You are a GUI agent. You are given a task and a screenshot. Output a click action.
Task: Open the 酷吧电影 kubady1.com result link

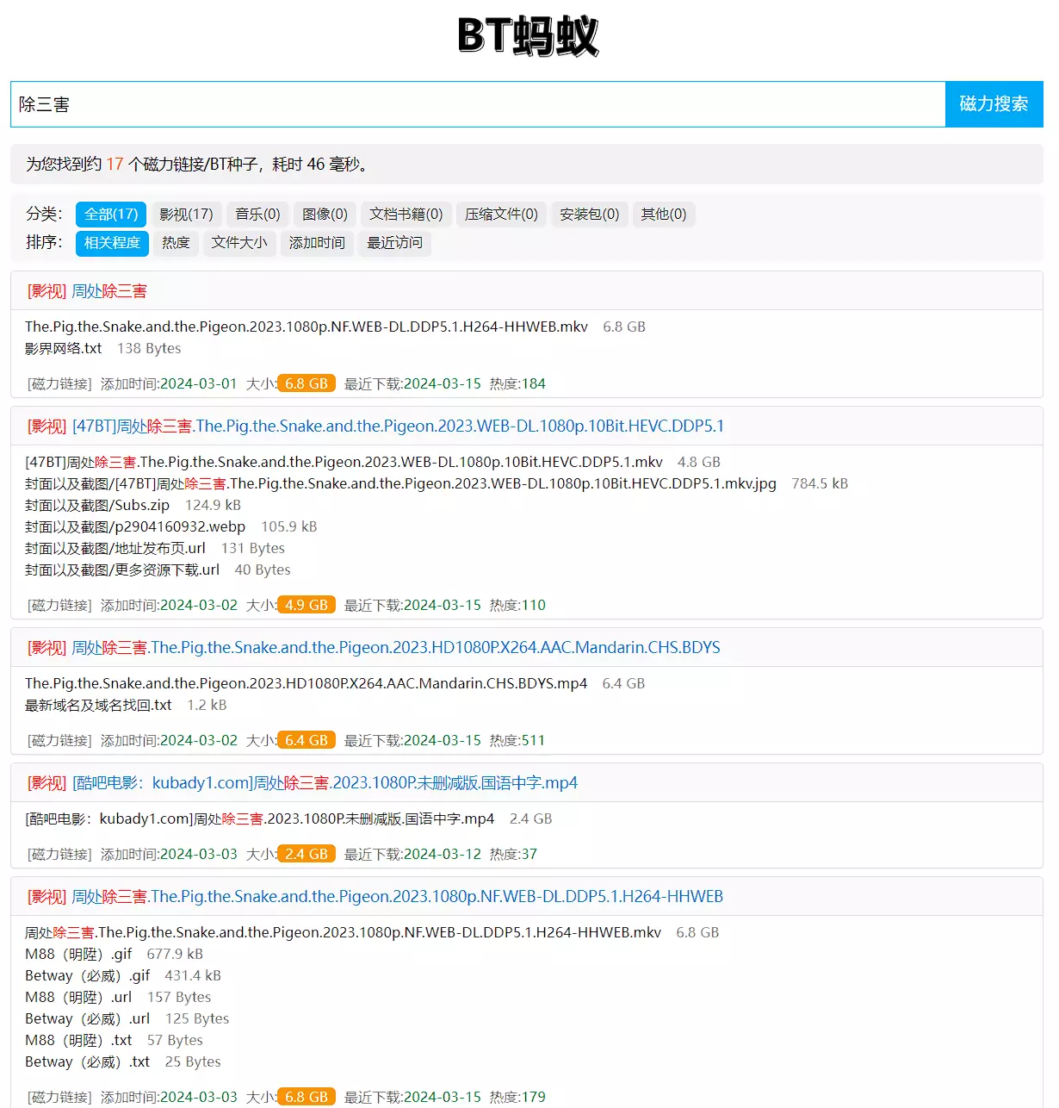[325, 783]
